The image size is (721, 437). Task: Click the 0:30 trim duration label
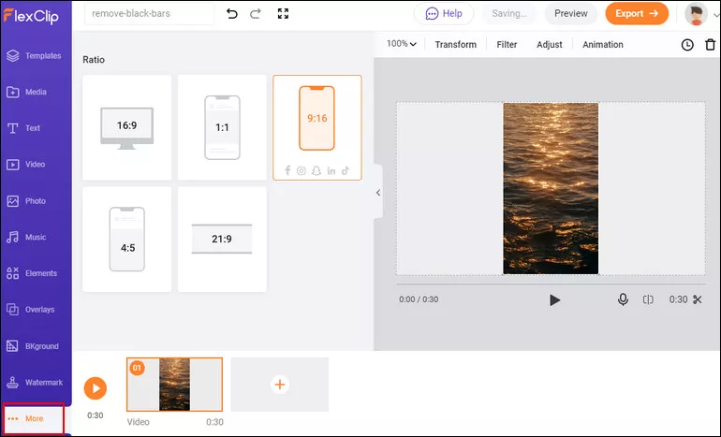pyautogui.click(x=678, y=299)
